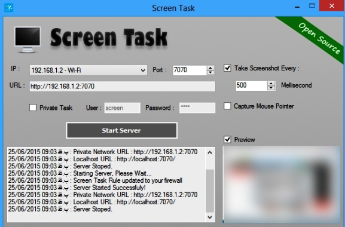Click the Password field
This screenshot has width=345, height=227.
(197, 108)
